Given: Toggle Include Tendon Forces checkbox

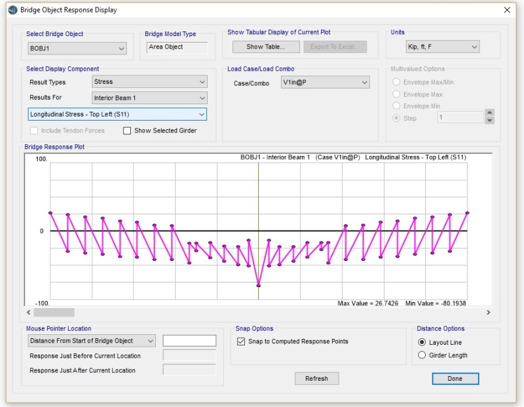Looking at the screenshot, I should [x=34, y=131].
